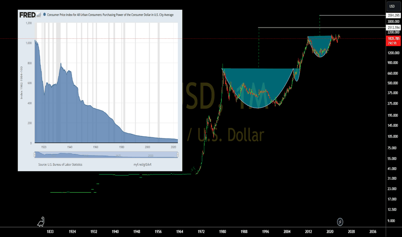Click 900.000 on the price axis
Viewport: 402px width, 237px height.
[x=393, y=62]
